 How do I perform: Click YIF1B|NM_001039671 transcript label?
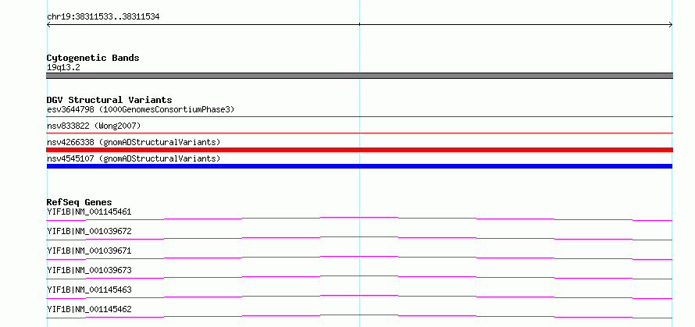(x=89, y=251)
